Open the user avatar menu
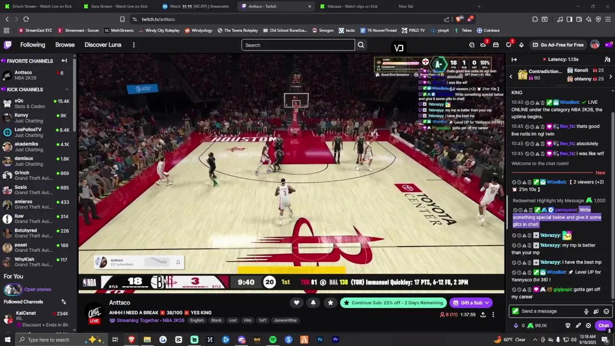615x346 pixels. click(595, 45)
